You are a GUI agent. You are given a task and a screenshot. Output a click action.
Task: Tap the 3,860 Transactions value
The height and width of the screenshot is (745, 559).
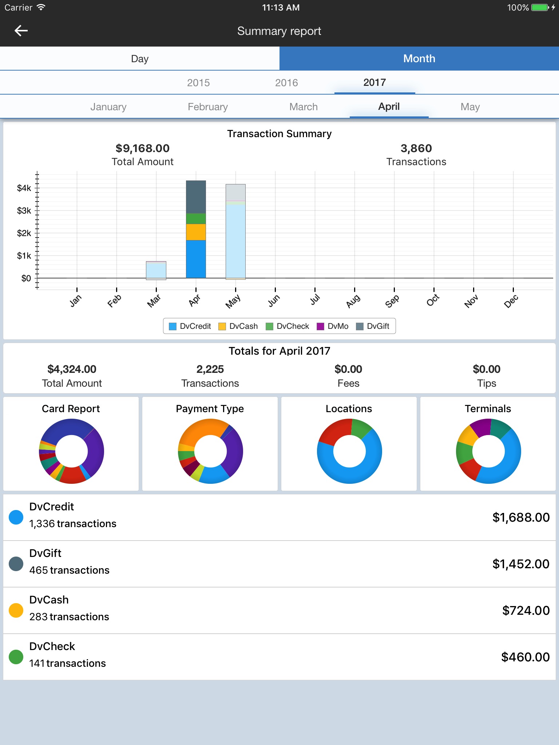(416, 148)
